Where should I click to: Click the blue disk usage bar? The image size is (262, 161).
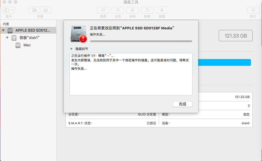(224, 62)
